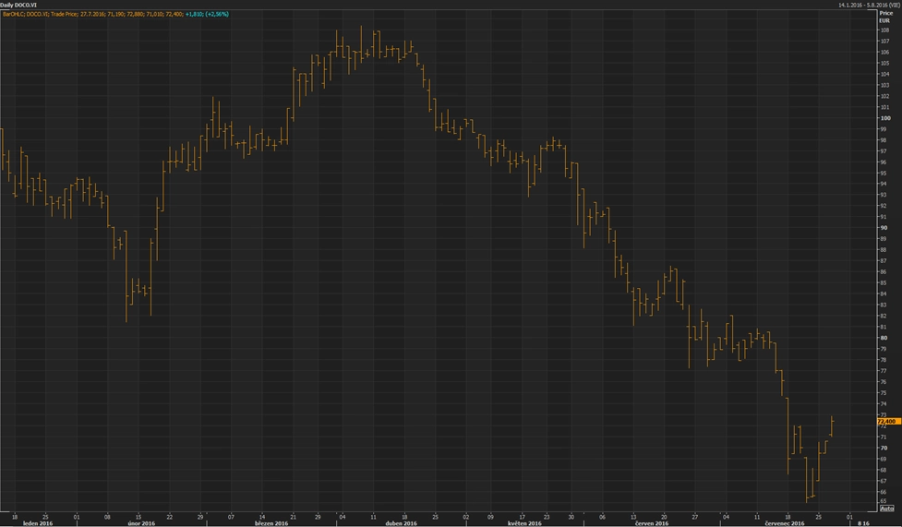Click the 90 level on price axis

(x=884, y=228)
